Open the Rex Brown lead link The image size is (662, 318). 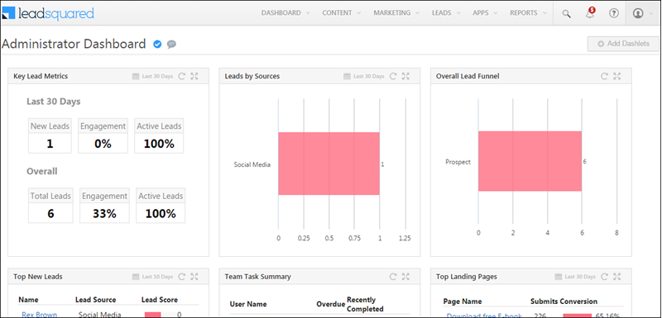point(39,314)
